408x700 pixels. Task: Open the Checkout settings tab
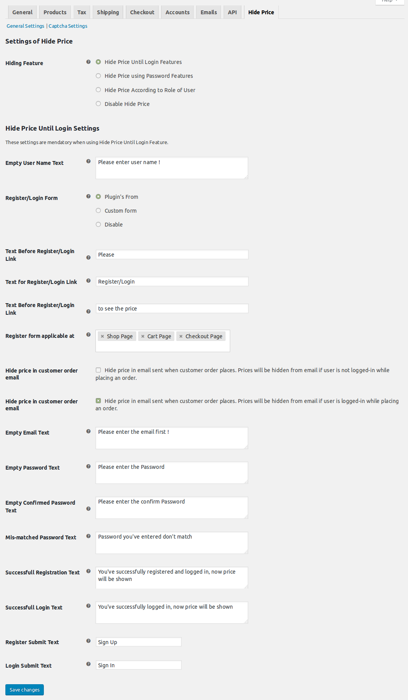pyautogui.click(x=142, y=12)
